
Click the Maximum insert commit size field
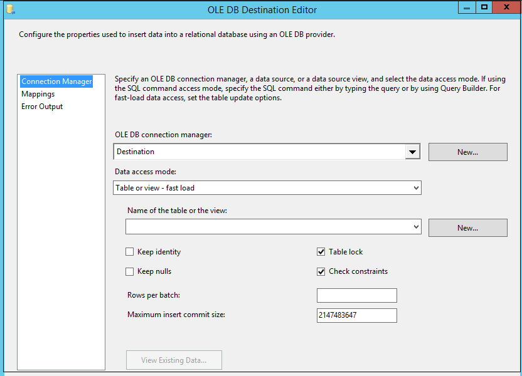pyautogui.click(x=356, y=315)
